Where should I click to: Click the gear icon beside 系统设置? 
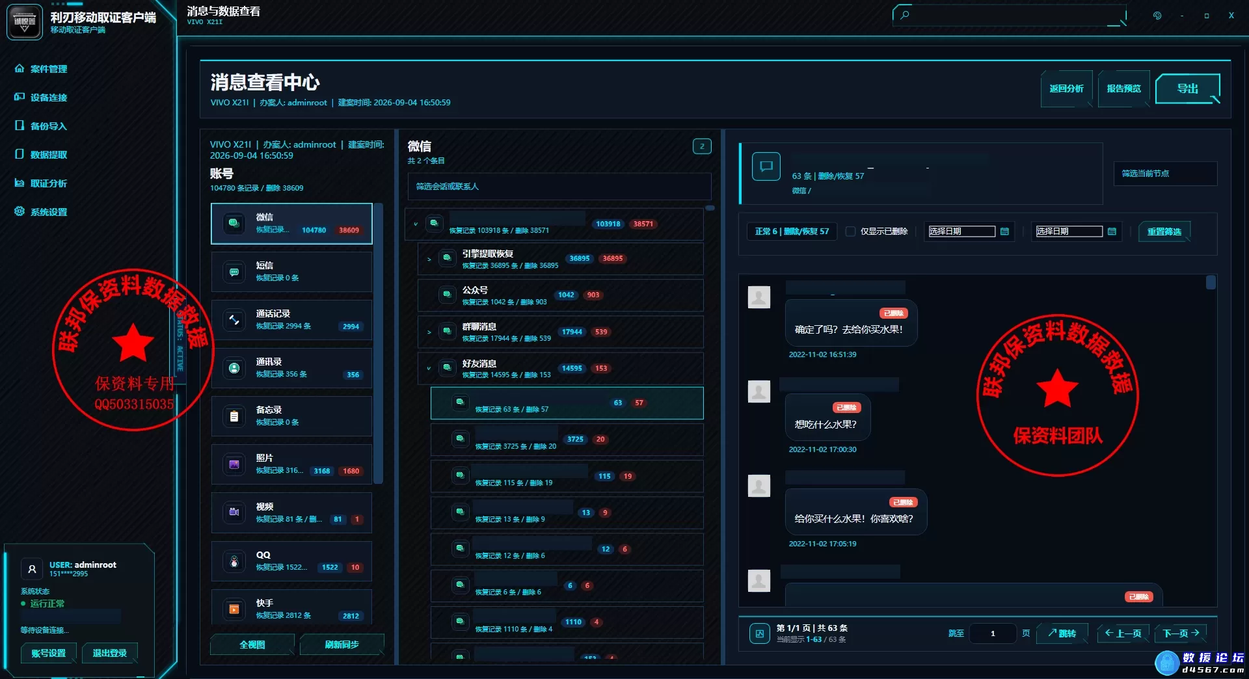point(20,211)
